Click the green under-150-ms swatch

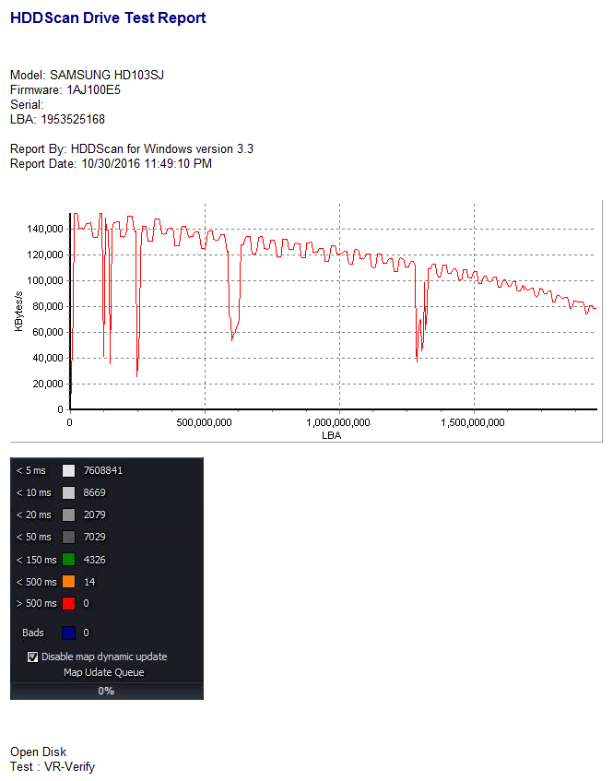point(69,560)
